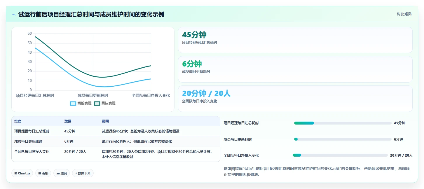
Task: Click the lightning icon beside the title
Action: tap(14, 14)
